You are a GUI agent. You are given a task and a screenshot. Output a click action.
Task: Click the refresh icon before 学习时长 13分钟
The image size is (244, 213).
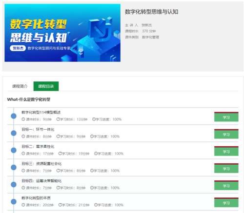pos(58,119)
